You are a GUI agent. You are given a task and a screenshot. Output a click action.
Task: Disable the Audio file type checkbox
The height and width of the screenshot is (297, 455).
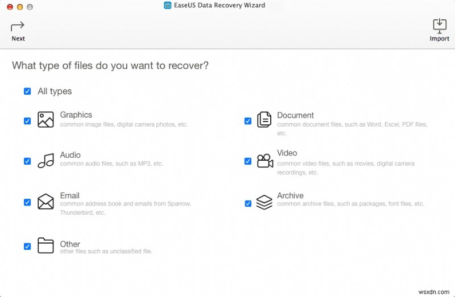coord(27,161)
